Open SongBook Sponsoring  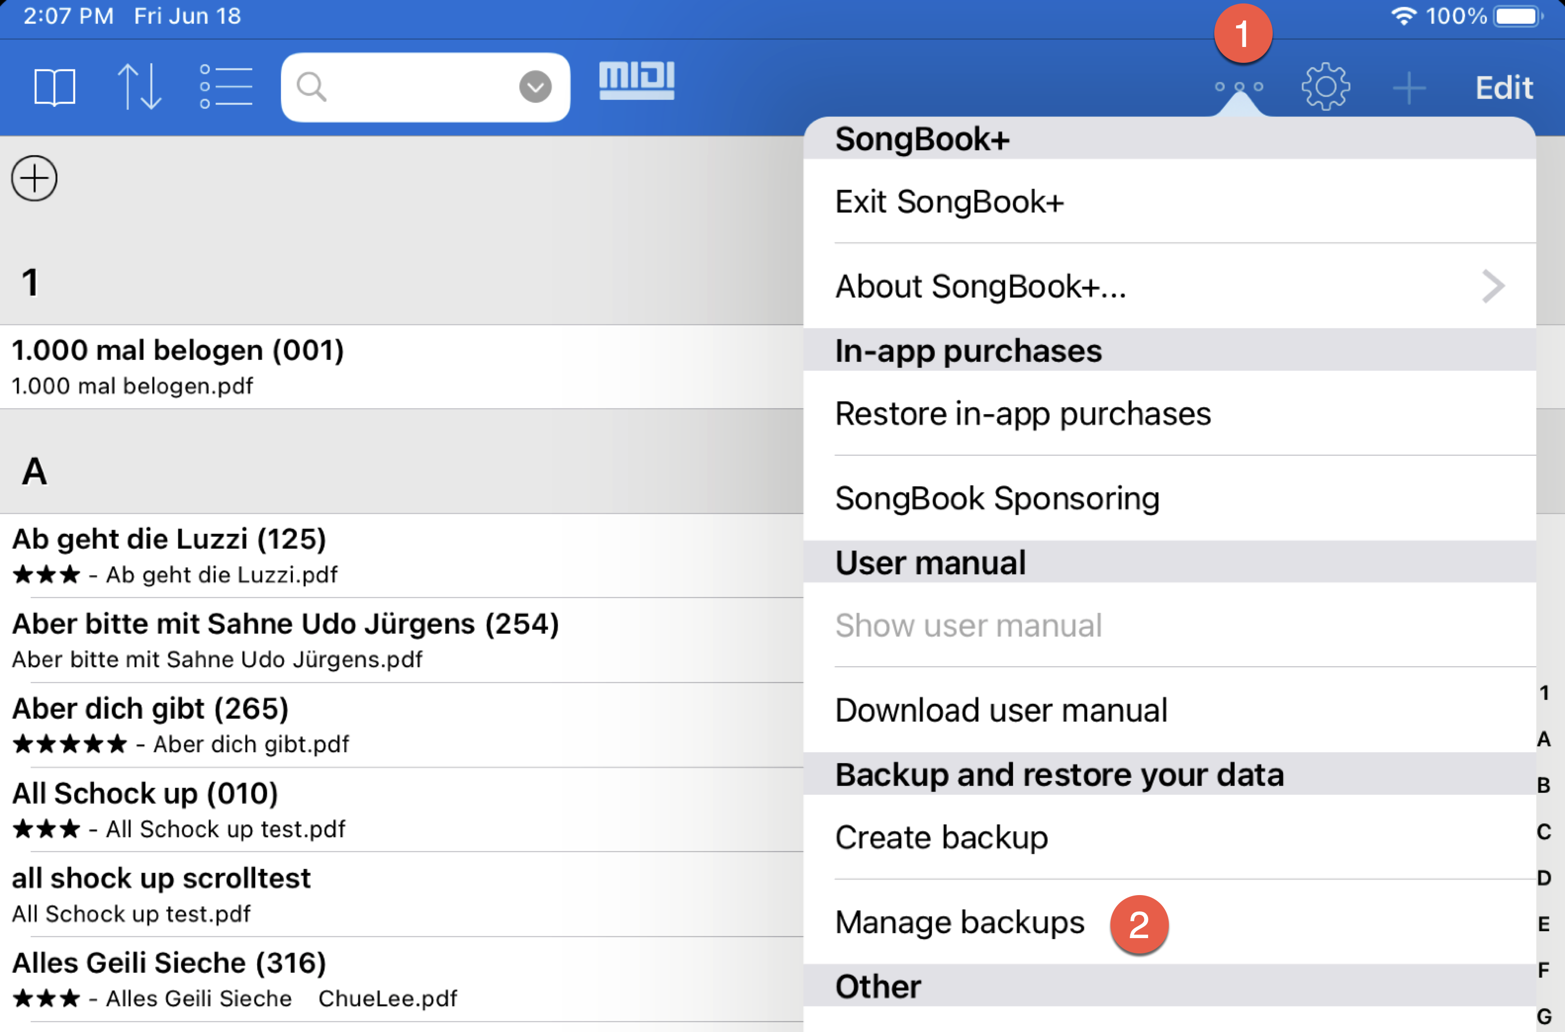coord(997,499)
